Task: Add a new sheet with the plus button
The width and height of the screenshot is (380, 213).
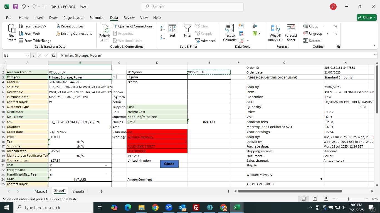Action: pyautogui.click(x=101, y=191)
